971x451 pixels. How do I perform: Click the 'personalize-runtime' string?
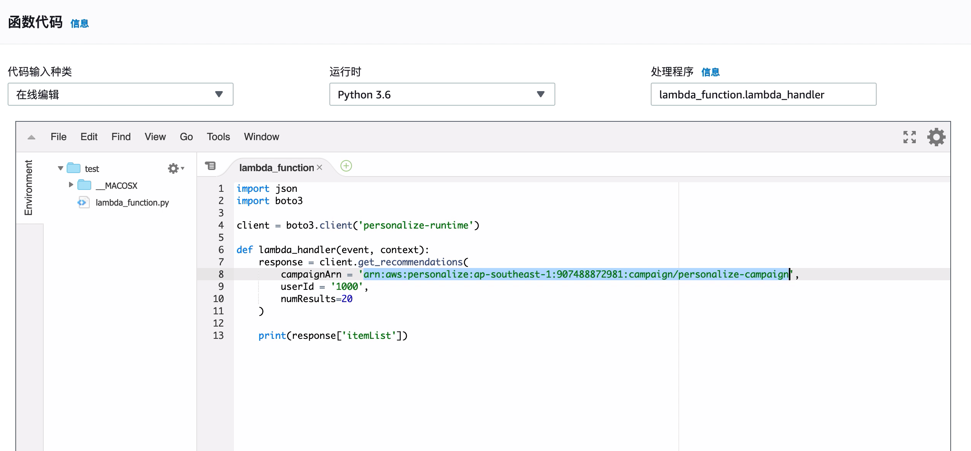pos(416,225)
